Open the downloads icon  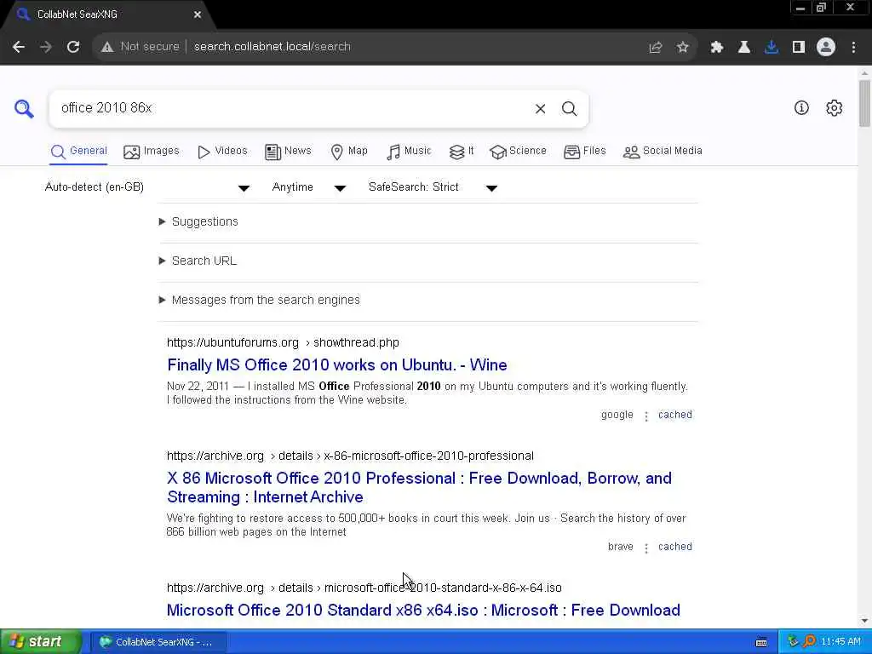772,47
